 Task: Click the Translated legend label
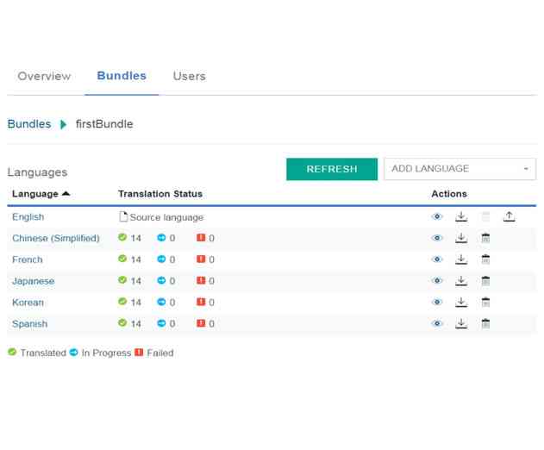click(x=43, y=353)
